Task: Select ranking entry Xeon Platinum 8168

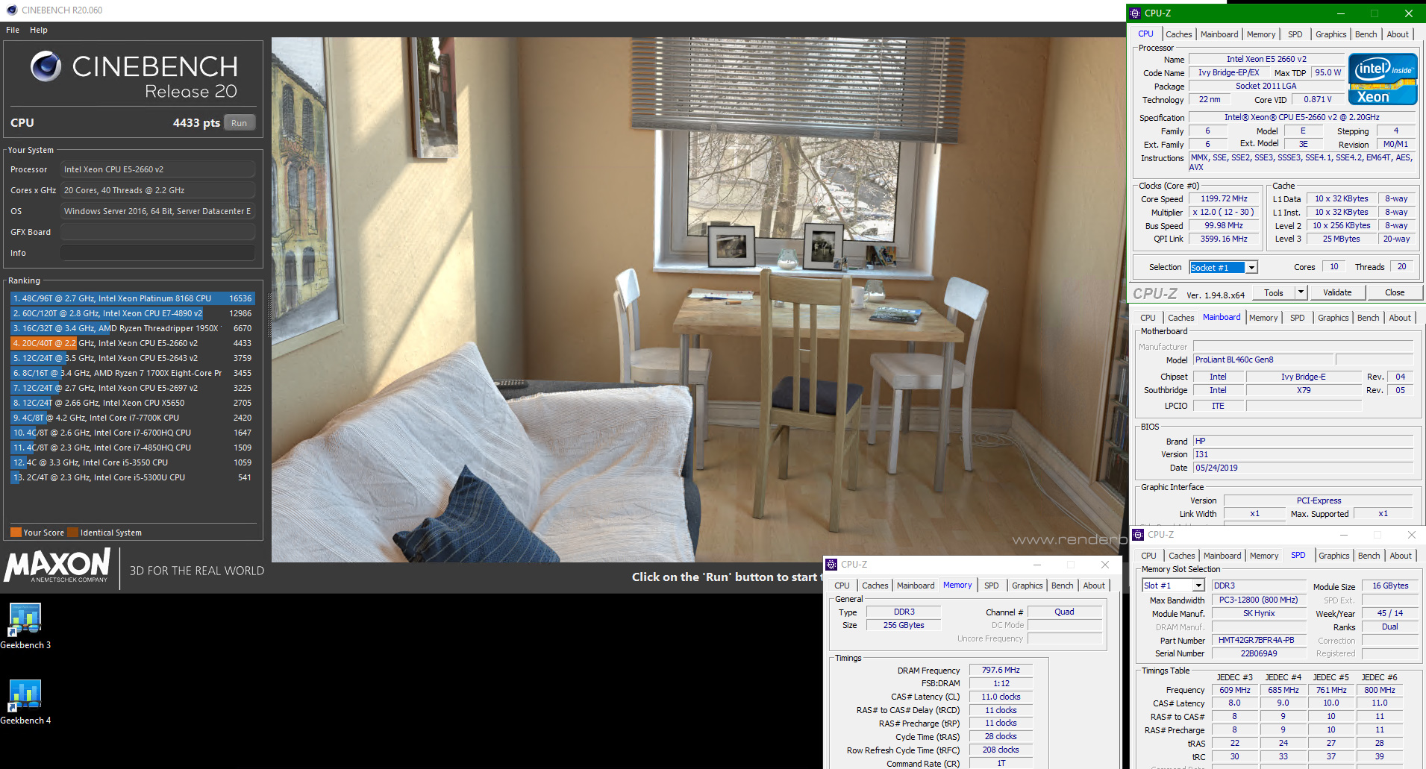Action: click(x=132, y=298)
